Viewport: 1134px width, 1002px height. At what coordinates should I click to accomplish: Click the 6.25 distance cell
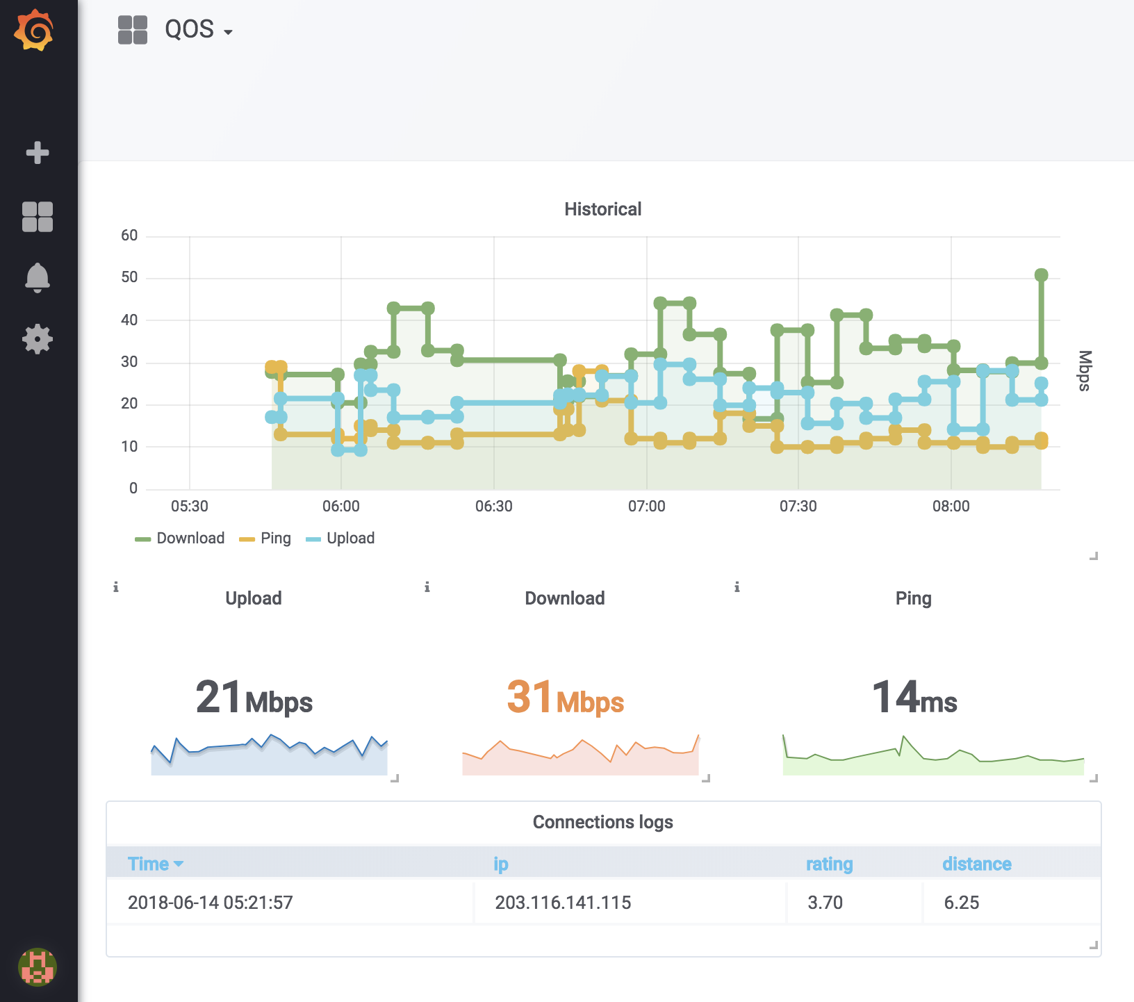1011,903
